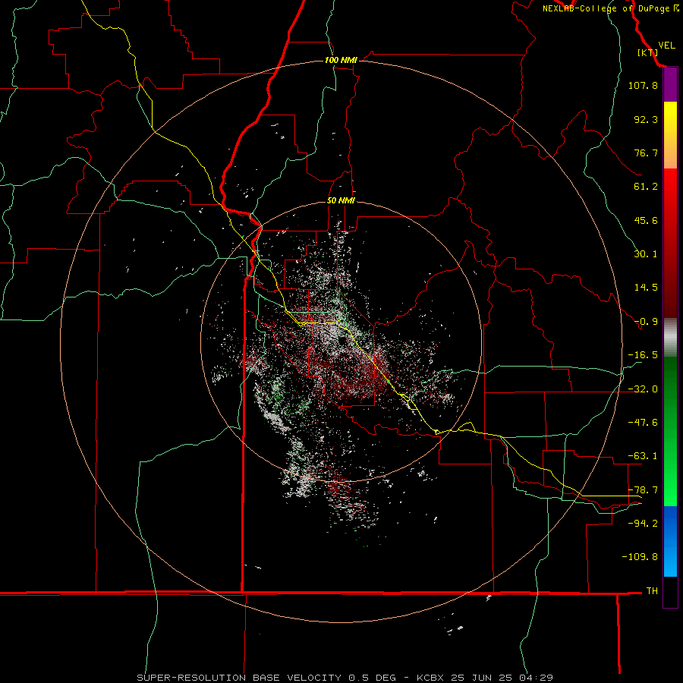Viewport: 683px width, 683px height.
Task: Click the '-47.6' scale value
Action: pos(643,423)
